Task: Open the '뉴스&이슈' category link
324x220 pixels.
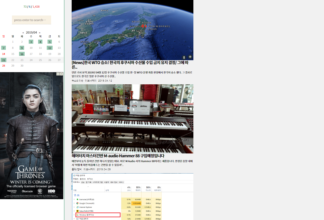Action: 77,81
